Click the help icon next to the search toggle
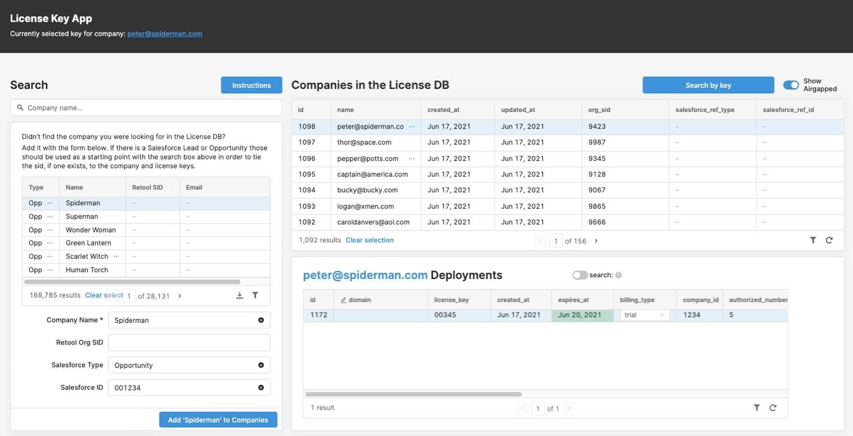853x436 pixels. (x=618, y=275)
